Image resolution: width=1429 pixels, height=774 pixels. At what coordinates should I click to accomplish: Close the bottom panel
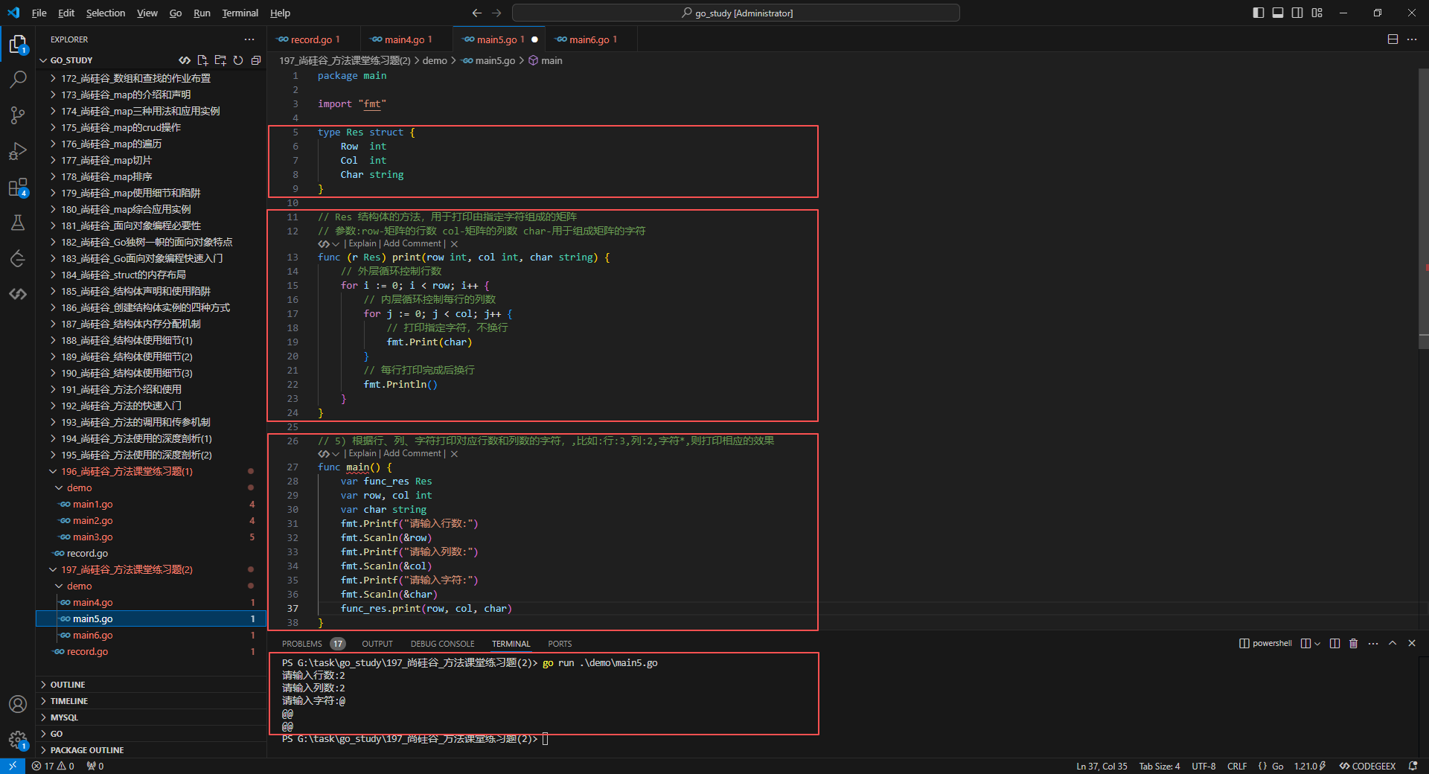1412,644
